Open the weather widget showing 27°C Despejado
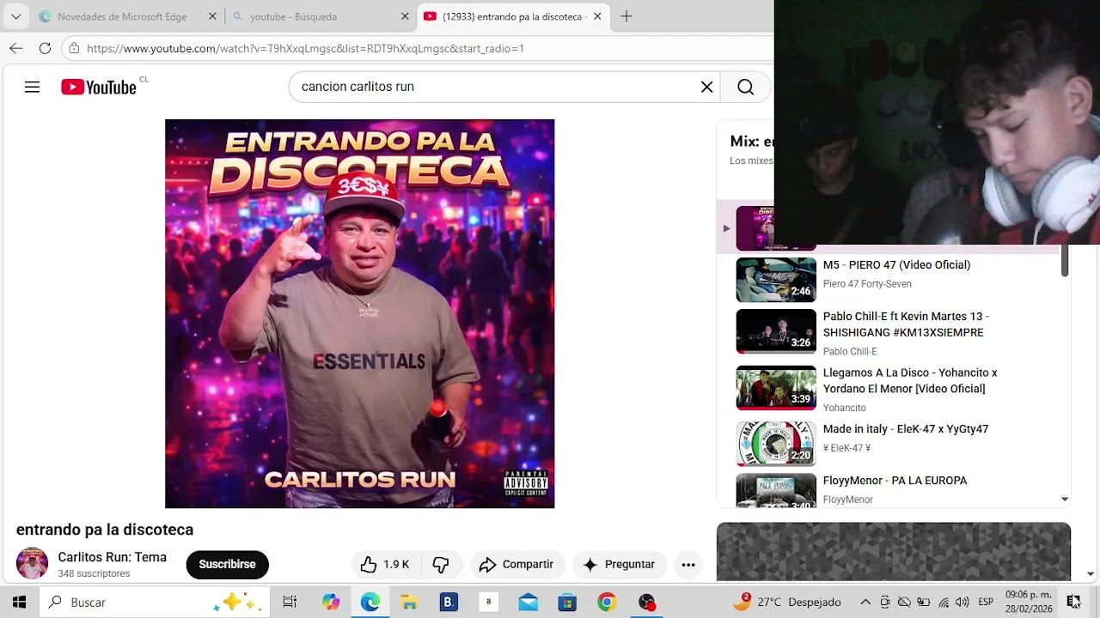 (x=786, y=603)
